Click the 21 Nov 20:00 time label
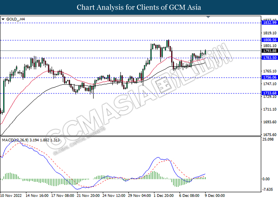 88,196
